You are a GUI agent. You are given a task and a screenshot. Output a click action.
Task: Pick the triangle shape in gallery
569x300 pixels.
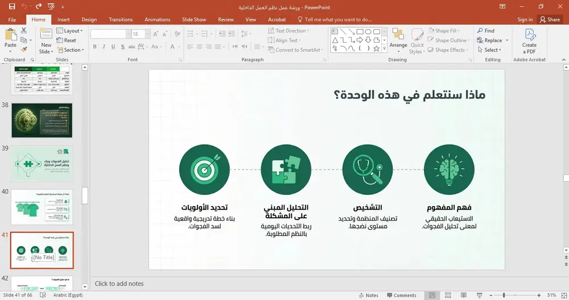click(x=335, y=40)
